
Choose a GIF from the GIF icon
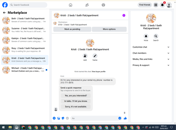(x=67, y=118)
